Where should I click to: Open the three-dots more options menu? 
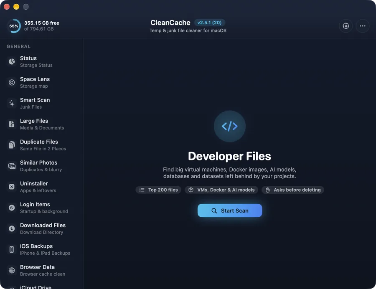point(362,26)
